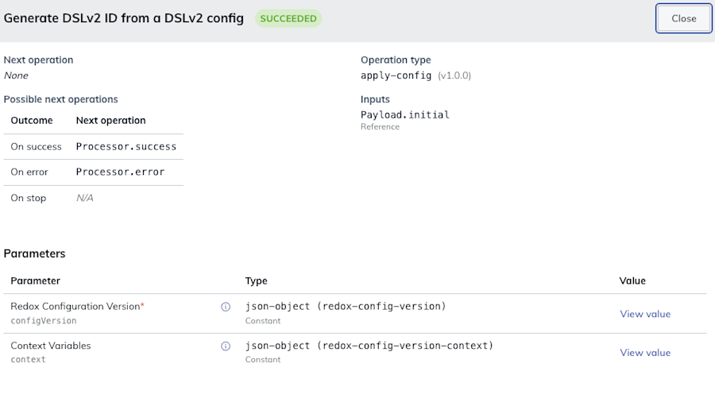Screen dimensions: 715x406
Task: Click the Parameter column header
Action: (35, 280)
